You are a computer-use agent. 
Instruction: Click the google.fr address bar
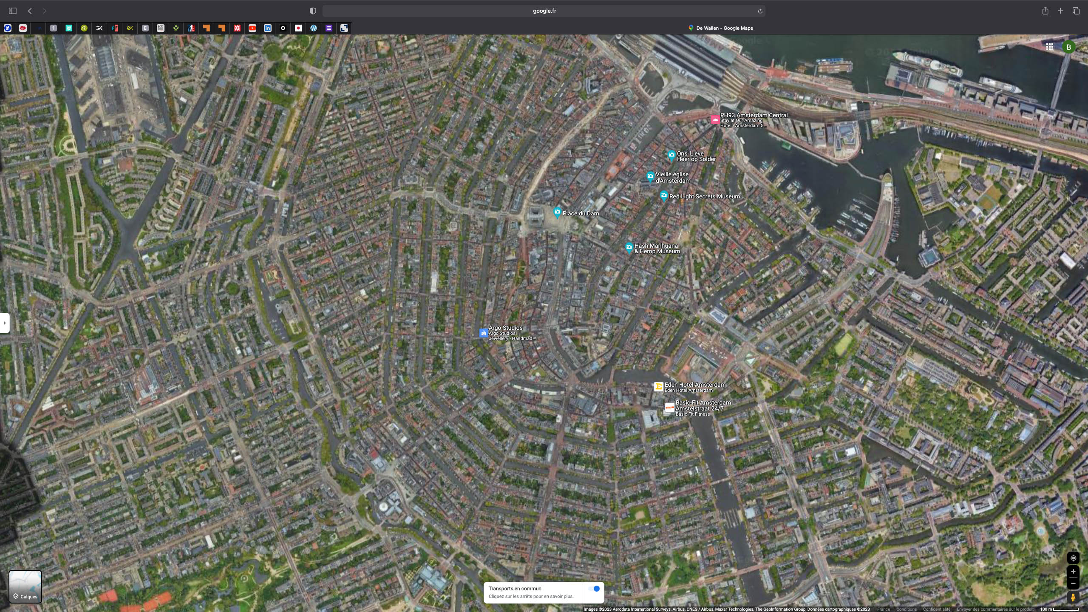pos(544,11)
